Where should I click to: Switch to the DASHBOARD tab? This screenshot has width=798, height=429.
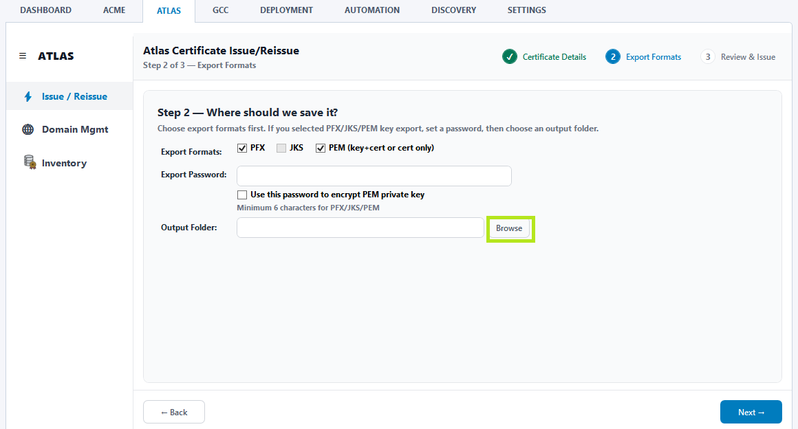point(46,10)
